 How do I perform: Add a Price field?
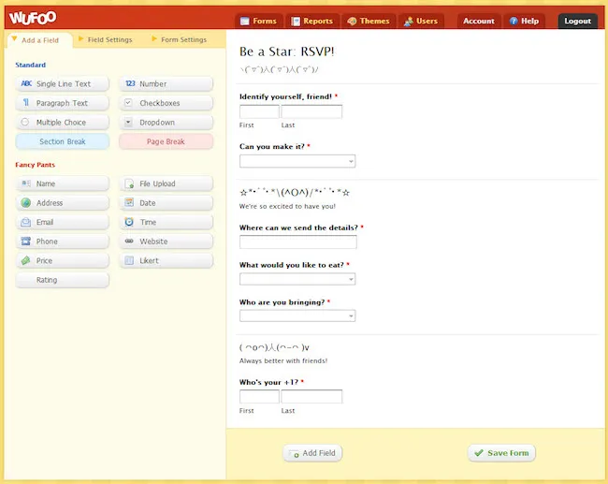[63, 261]
